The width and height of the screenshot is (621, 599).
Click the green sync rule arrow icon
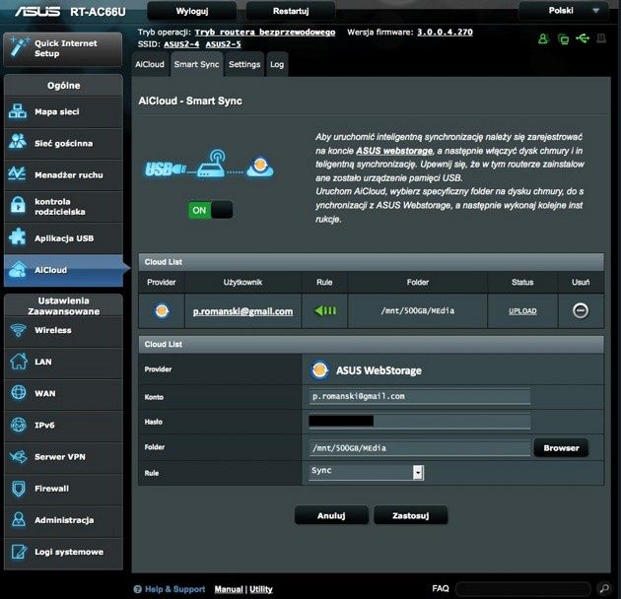click(x=325, y=310)
